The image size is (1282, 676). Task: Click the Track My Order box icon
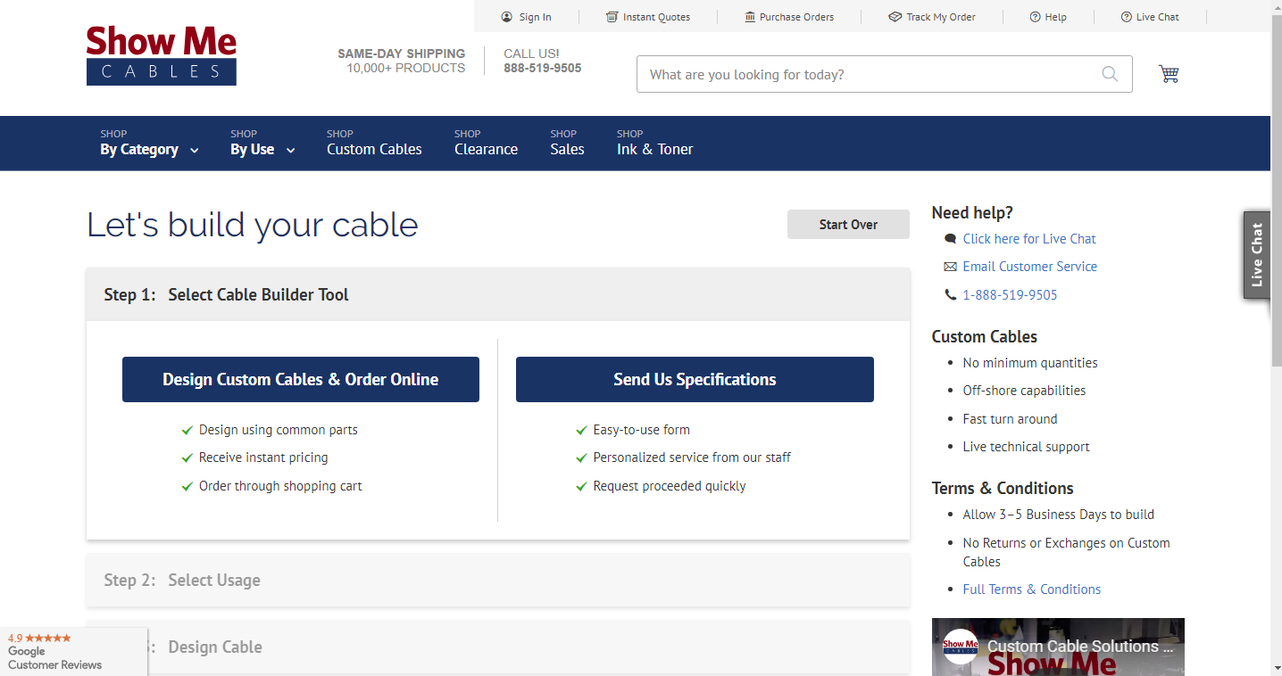[895, 17]
